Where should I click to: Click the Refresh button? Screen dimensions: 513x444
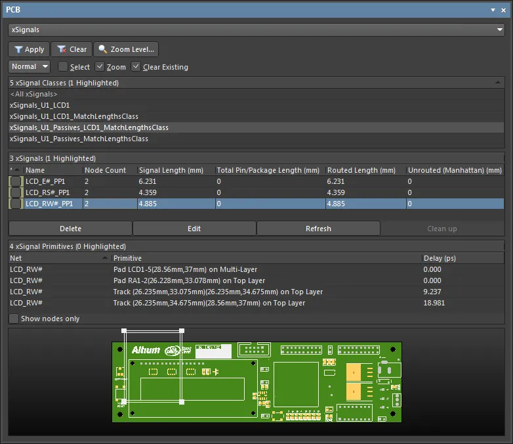click(x=318, y=229)
